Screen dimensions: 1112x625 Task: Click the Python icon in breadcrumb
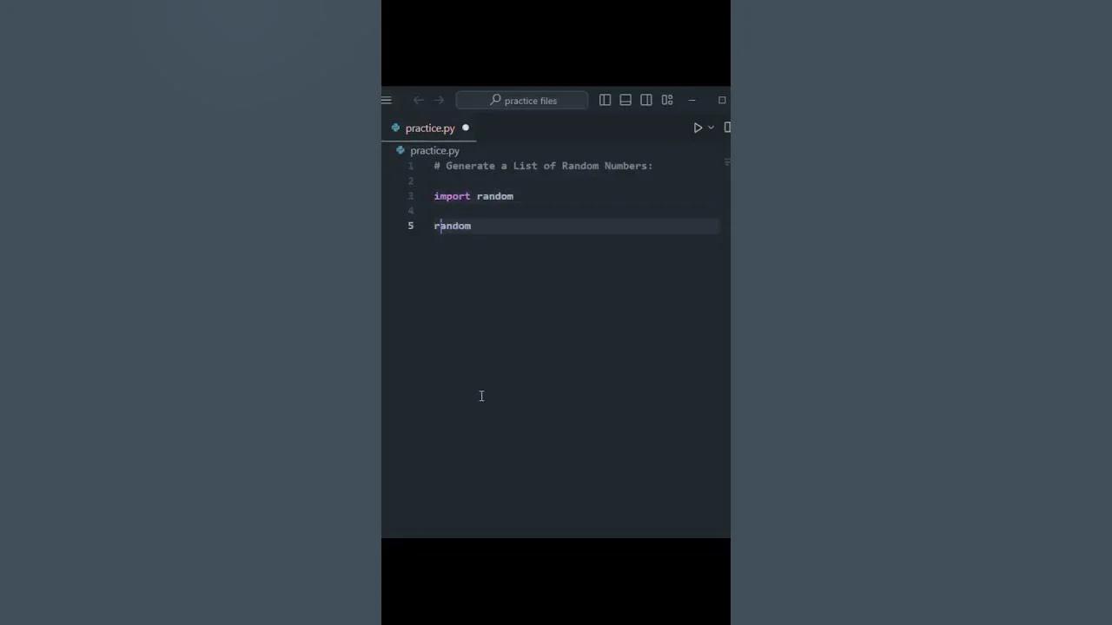400,150
